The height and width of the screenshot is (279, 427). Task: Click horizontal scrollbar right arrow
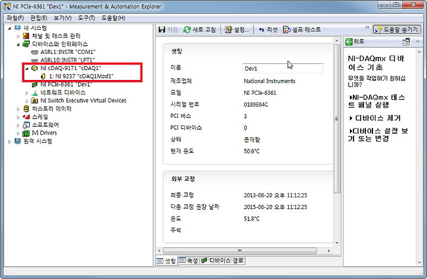click(329, 251)
